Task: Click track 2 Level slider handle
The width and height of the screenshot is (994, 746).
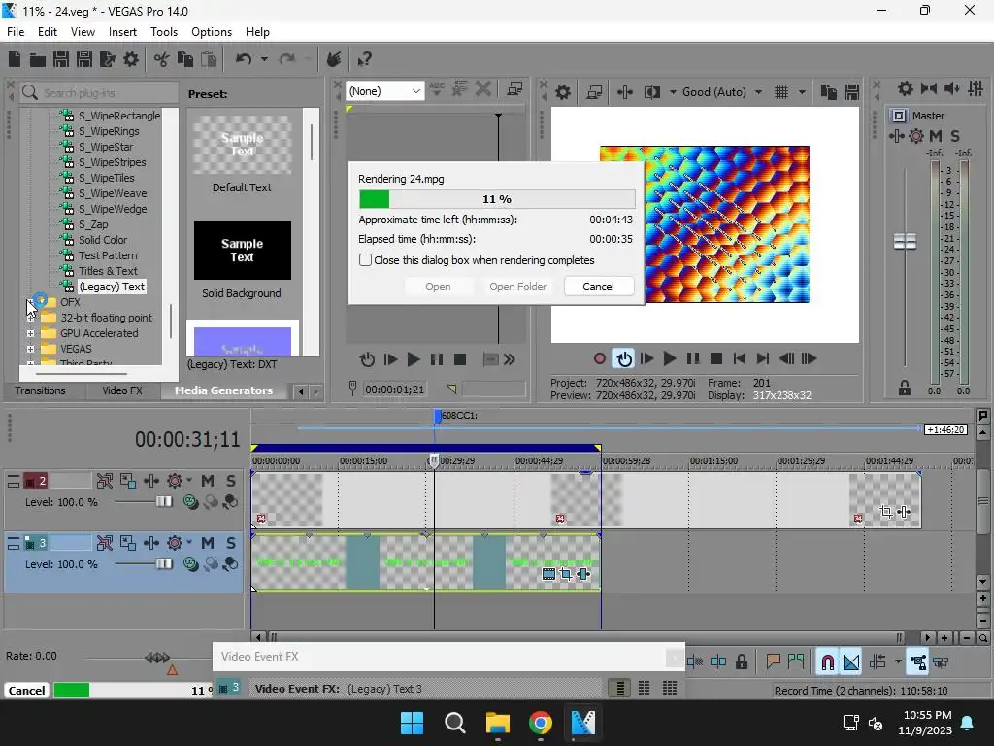Action: [x=163, y=502]
